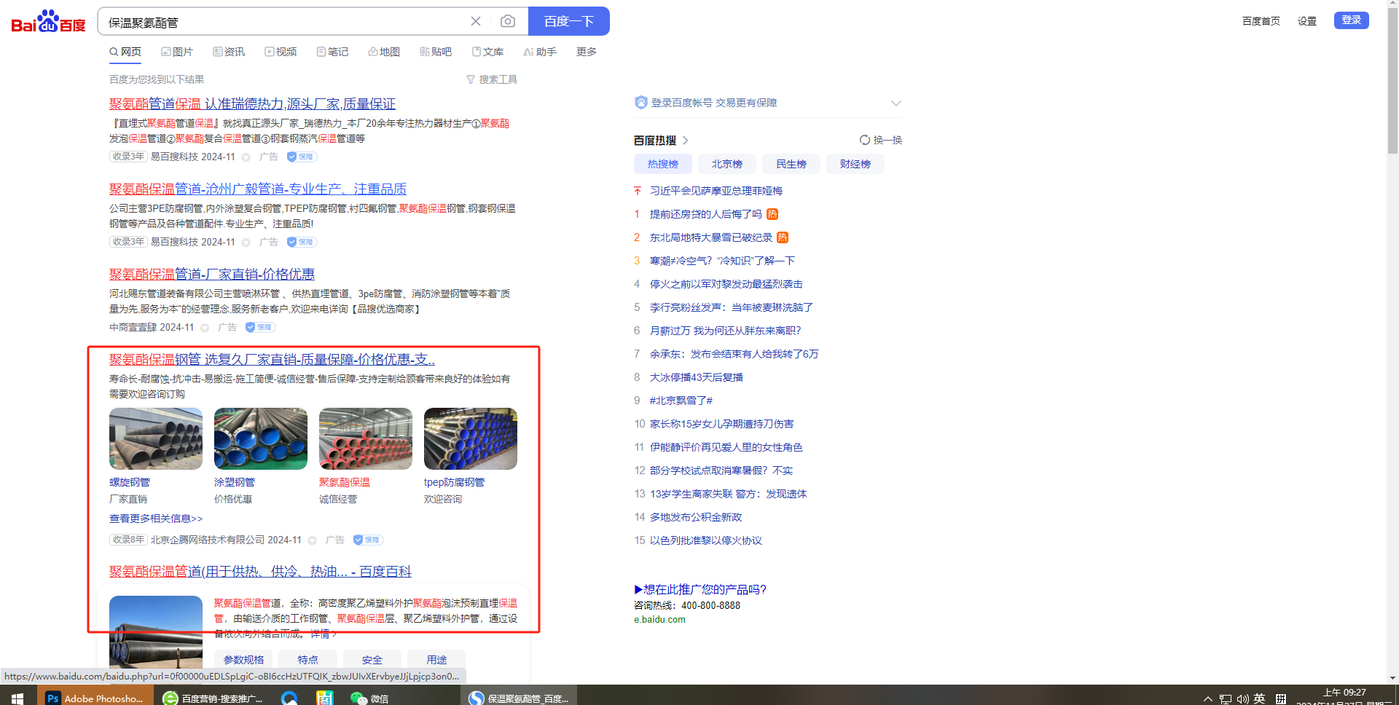The height and width of the screenshot is (705, 1399).
Task: Select the 民生榜 tab
Action: coord(791,164)
